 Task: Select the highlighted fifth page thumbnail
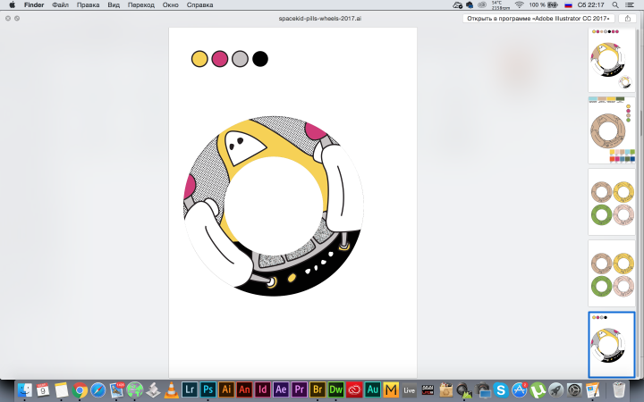point(611,345)
